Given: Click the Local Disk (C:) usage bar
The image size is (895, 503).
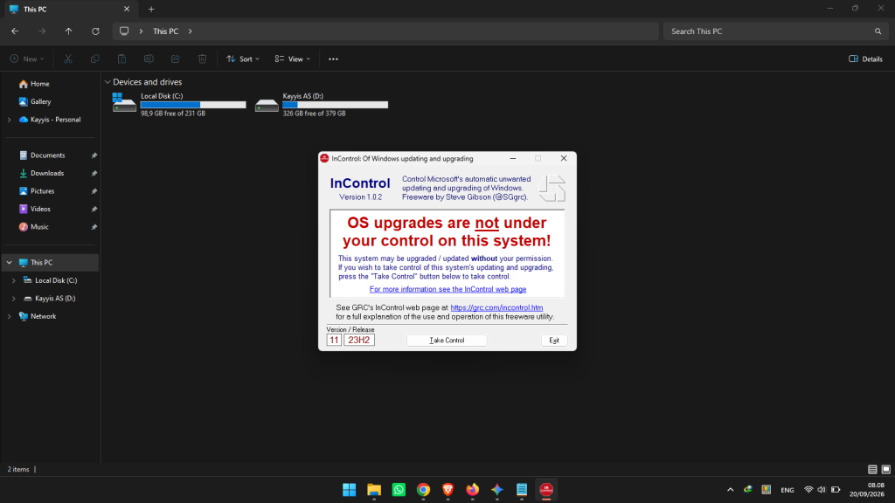Looking at the screenshot, I should pos(193,105).
